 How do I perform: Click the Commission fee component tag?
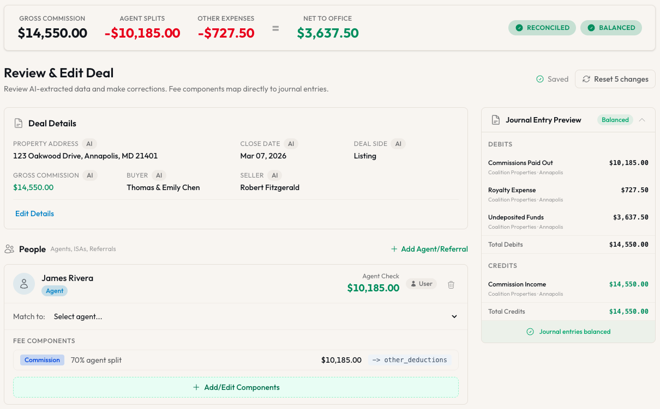[x=42, y=359]
